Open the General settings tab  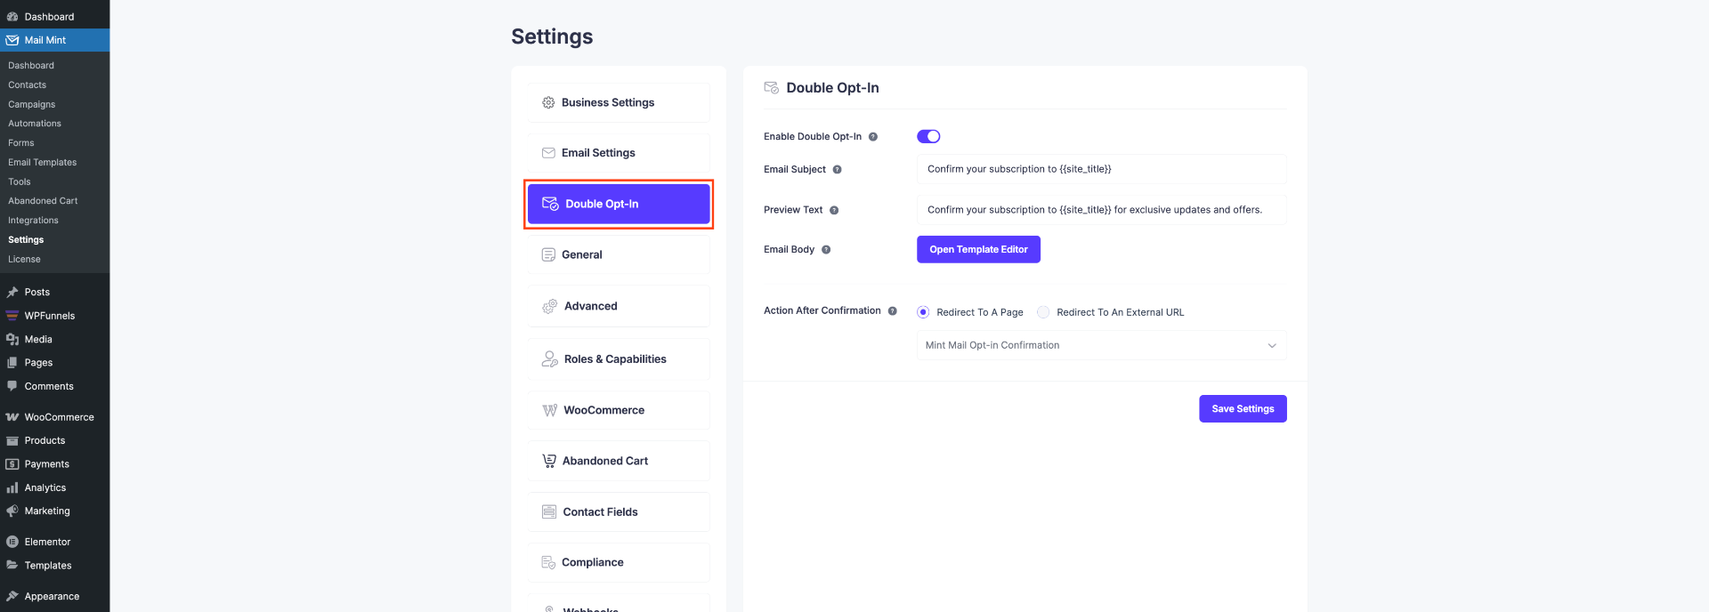(619, 254)
